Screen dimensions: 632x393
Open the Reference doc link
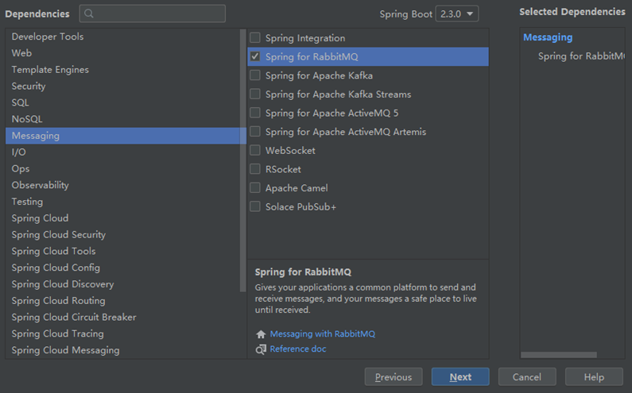pos(298,349)
